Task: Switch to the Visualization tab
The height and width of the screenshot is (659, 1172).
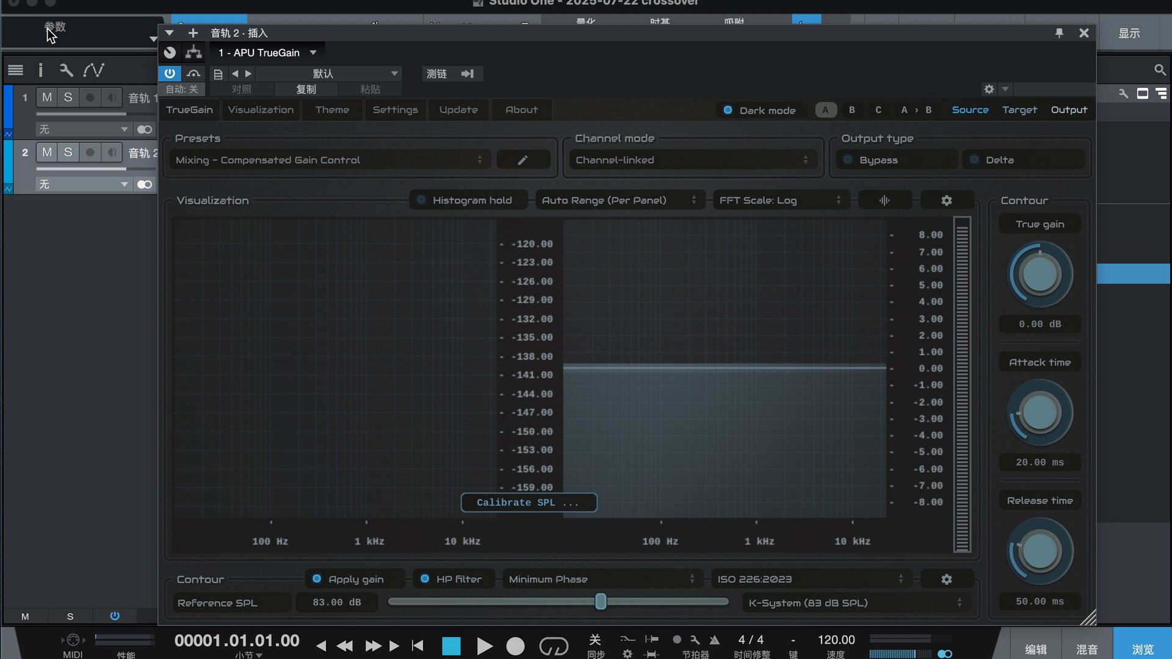Action: coord(261,110)
